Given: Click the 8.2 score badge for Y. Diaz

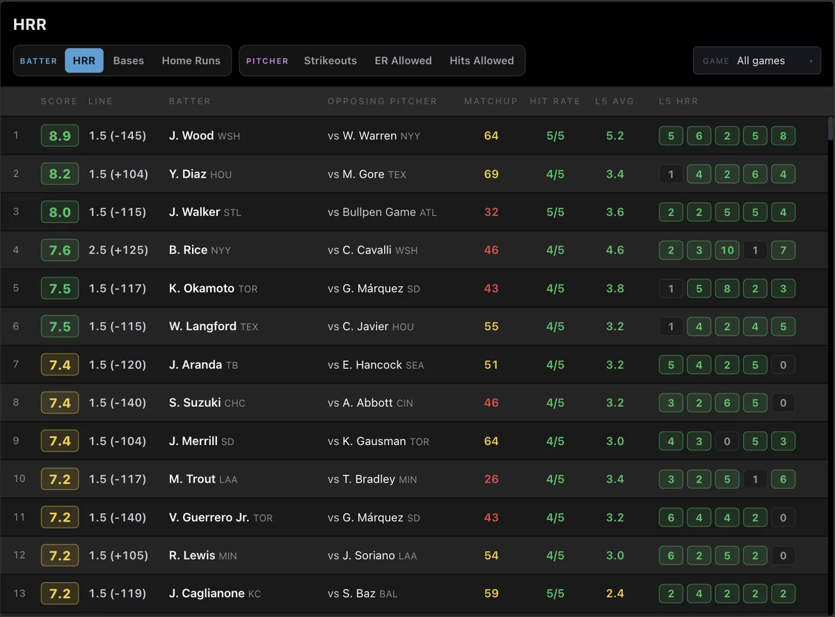Looking at the screenshot, I should coord(60,174).
